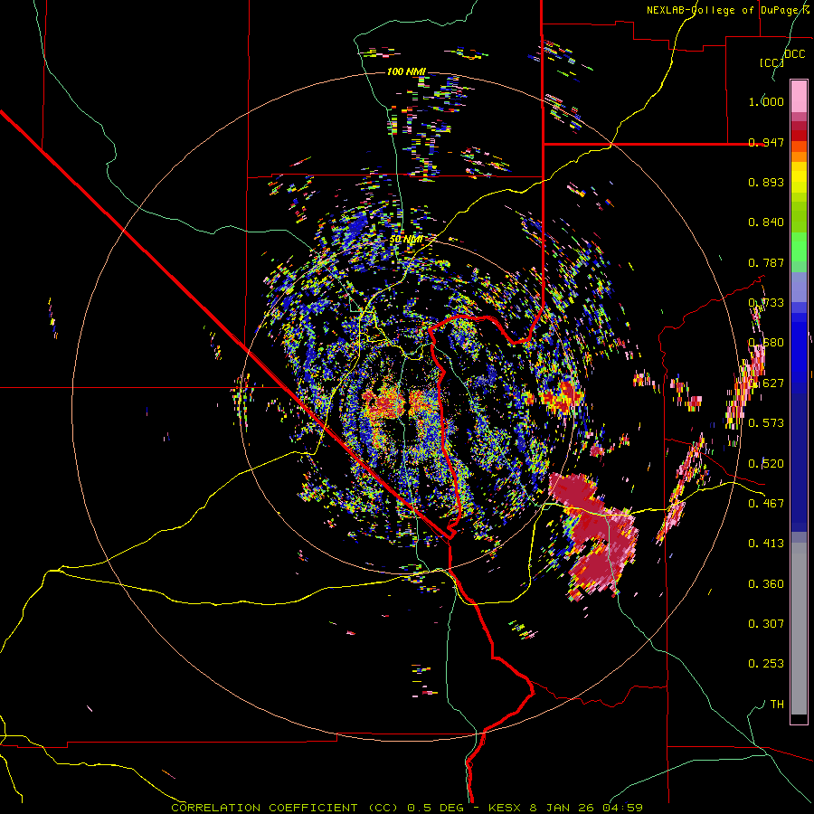Viewport: 814px width, 814px height.
Task: Click the 0.627 color scale value
Action: (x=766, y=383)
